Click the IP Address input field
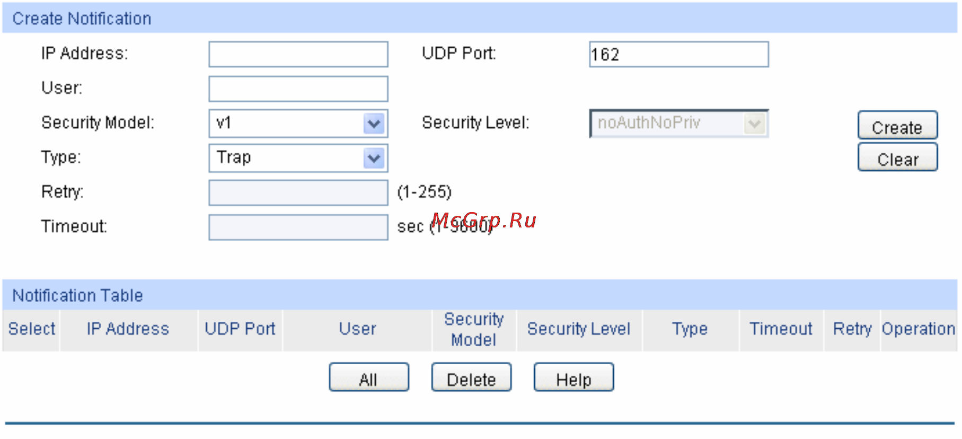 pyautogui.click(x=298, y=55)
